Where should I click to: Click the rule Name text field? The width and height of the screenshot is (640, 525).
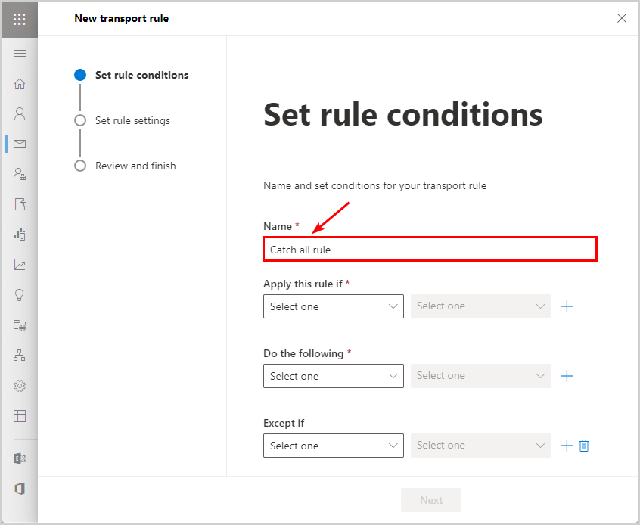point(430,250)
